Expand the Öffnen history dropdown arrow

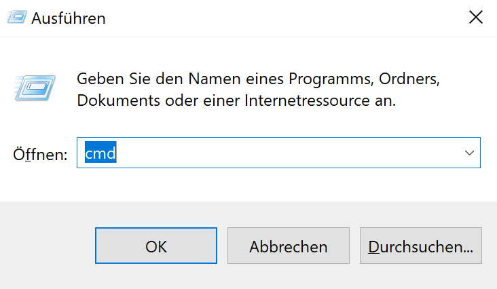click(469, 153)
